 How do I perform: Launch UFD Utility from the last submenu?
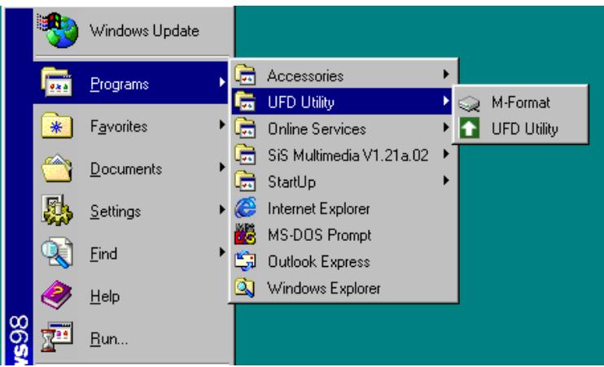[520, 129]
